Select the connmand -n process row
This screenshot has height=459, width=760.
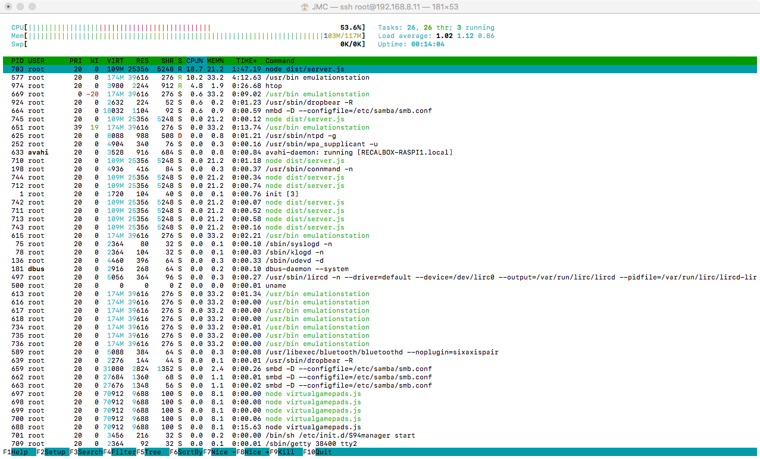[380, 169]
